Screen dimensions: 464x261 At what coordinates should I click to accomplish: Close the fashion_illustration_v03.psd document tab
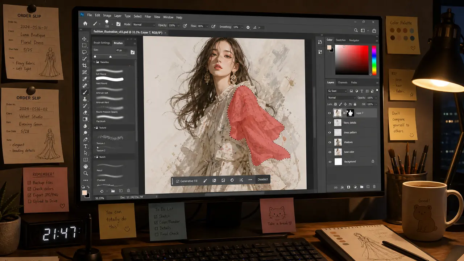coord(166,32)
